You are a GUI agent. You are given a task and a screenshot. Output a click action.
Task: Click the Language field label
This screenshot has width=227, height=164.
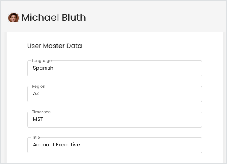tap(42, 61)
